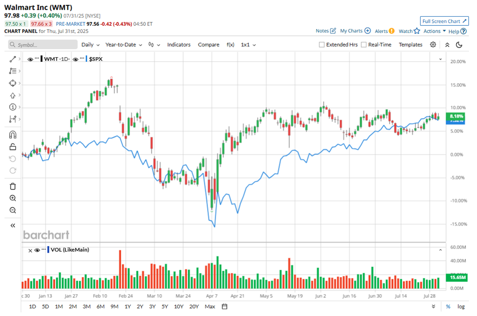Open VOL indicator options ellipsis

[x=44, y=249]
